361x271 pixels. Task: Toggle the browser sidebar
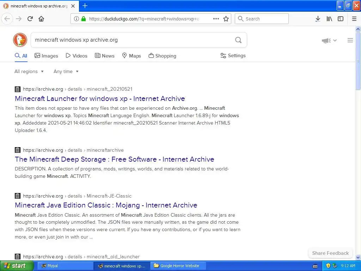coord(341,19)
